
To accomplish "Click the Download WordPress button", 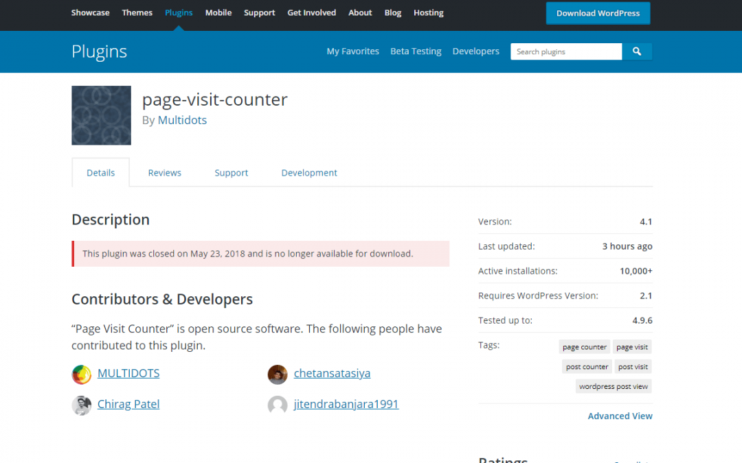I will pyautogui.click(x=598, y=13).
